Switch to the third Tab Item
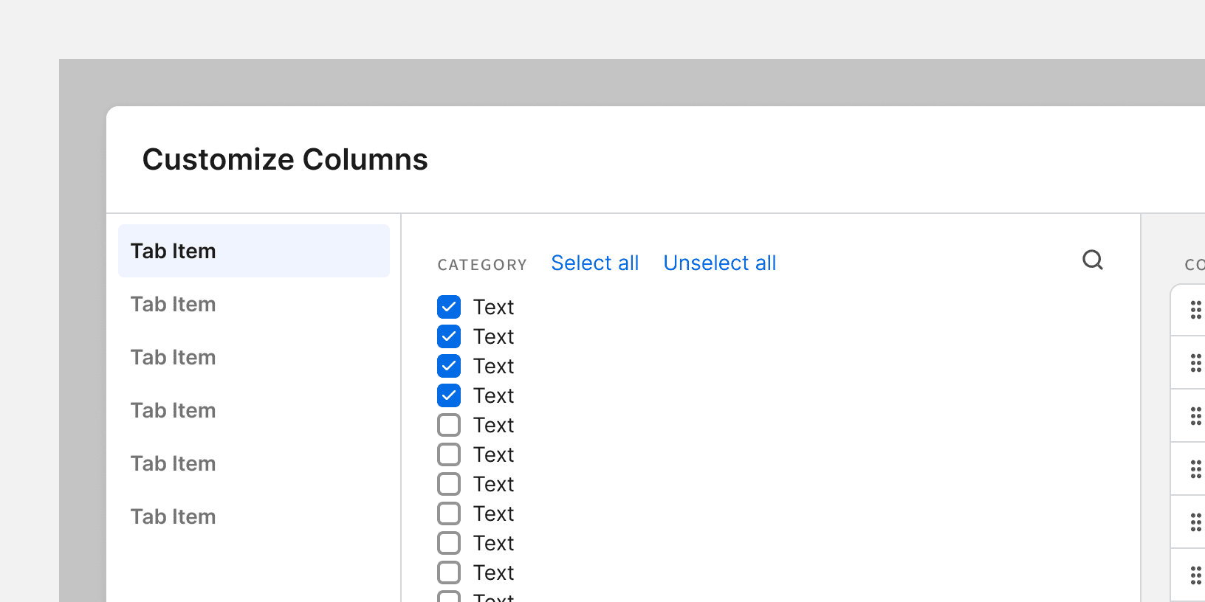The image size is (1205, 602). [x=174, y=357]
